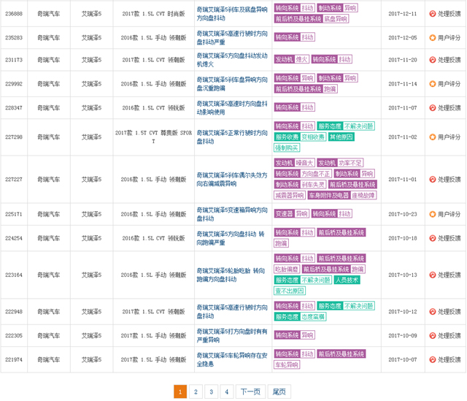The width and height of the screenshot is (467, 401).
Task: Click the 用户评分 star icon in row 235283
Action: 433,37
